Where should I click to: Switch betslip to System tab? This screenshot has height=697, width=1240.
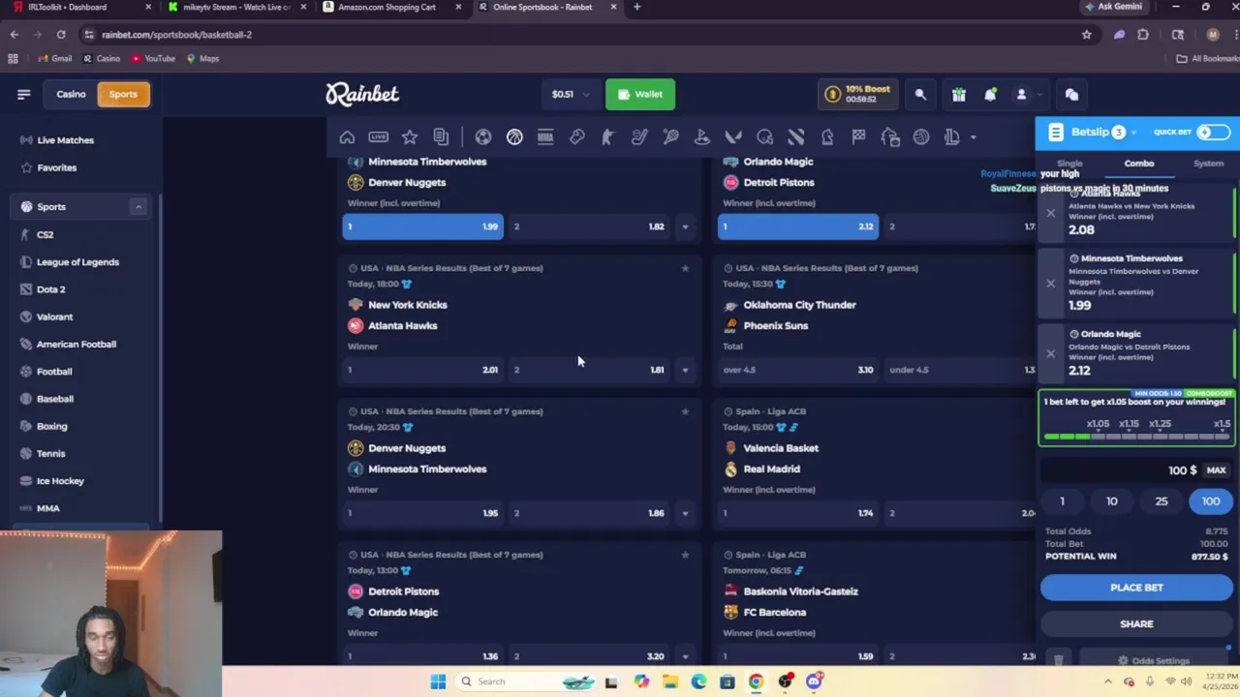(x=1208, y=164)
